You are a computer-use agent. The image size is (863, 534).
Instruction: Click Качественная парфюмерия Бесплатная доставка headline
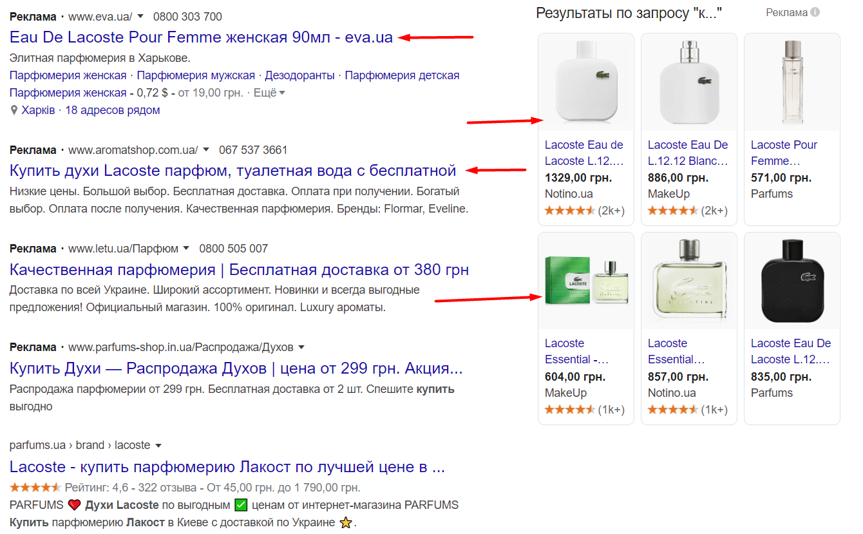239,269
